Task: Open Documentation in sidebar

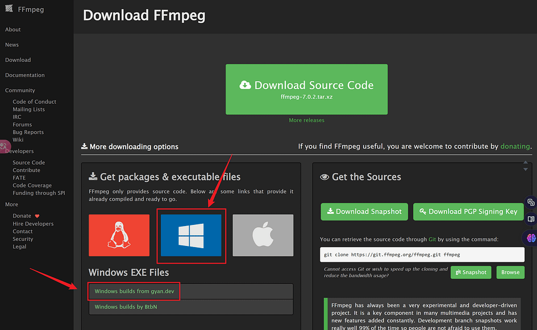Action: pos(24,75)
